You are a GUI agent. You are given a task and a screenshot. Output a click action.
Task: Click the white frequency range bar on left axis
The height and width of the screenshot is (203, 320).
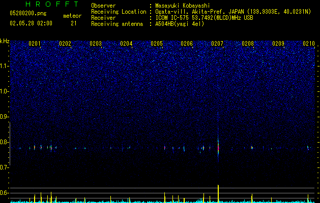[x=10, y=144]
